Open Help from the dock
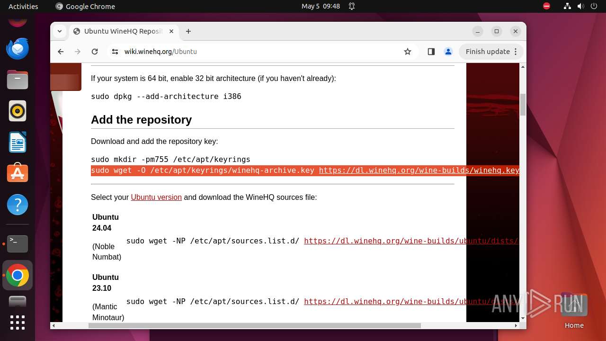This screenshot has width=606, height=341. click(x=18, y=205)
